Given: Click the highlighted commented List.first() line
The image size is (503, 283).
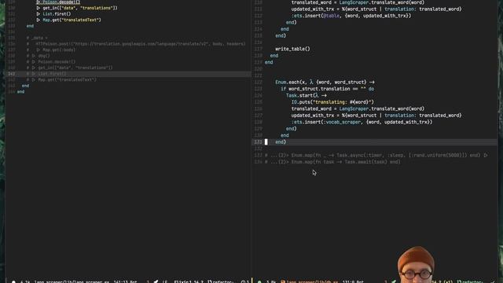Looking at the screenshot, I should click(46, 74).
